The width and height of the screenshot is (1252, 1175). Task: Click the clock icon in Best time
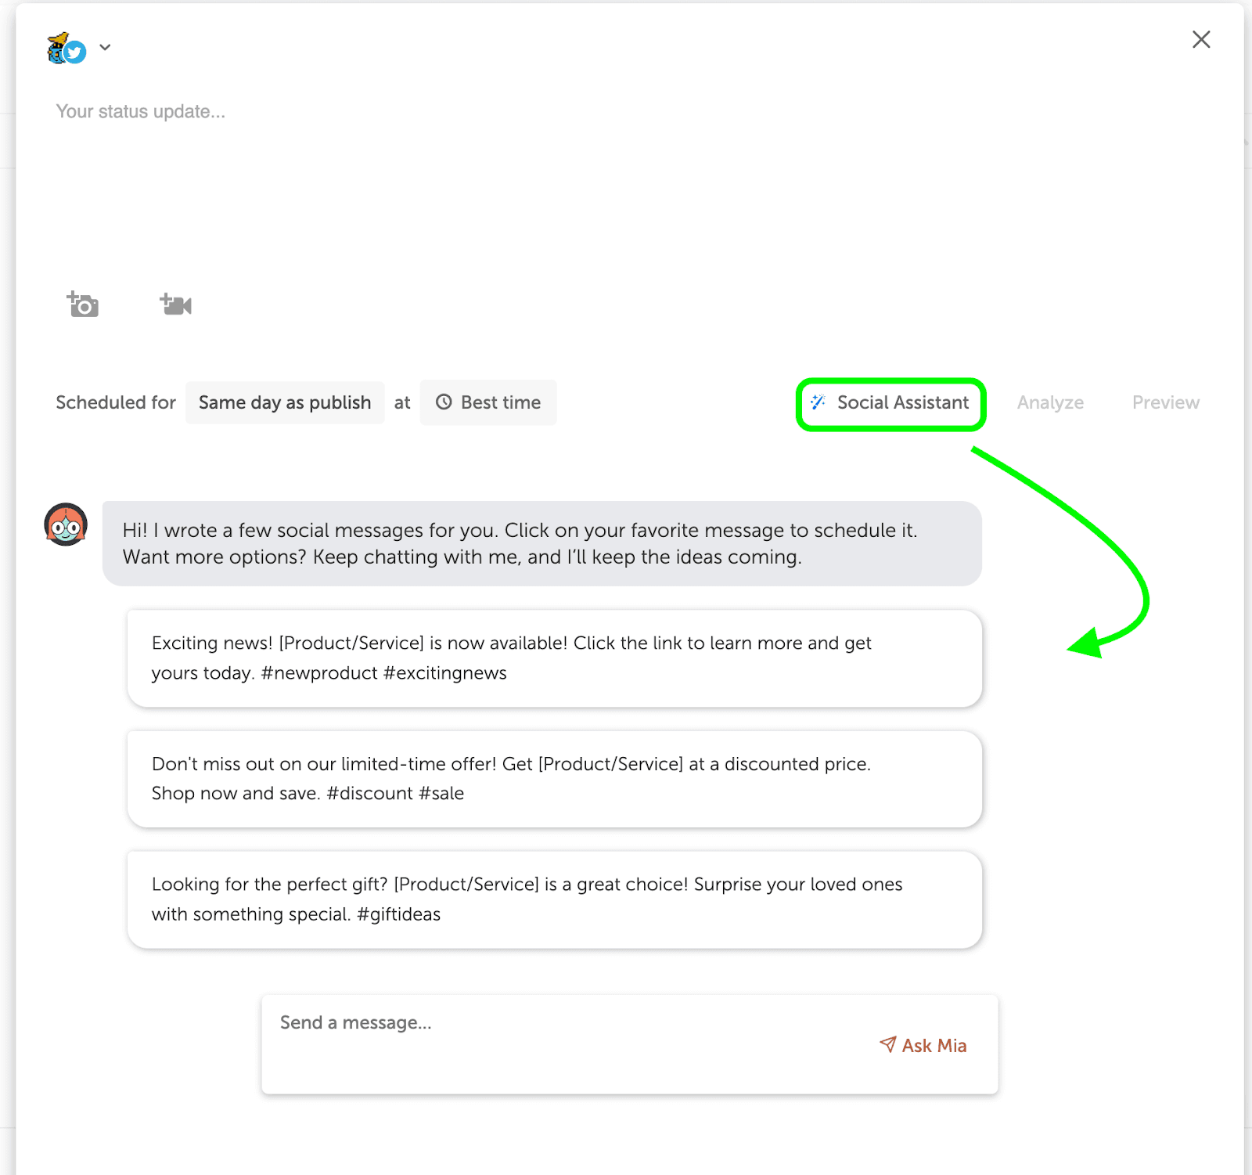tap(444, 402)
